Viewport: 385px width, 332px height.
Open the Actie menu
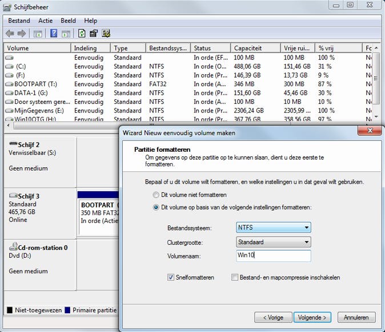[x=46, y=21]
